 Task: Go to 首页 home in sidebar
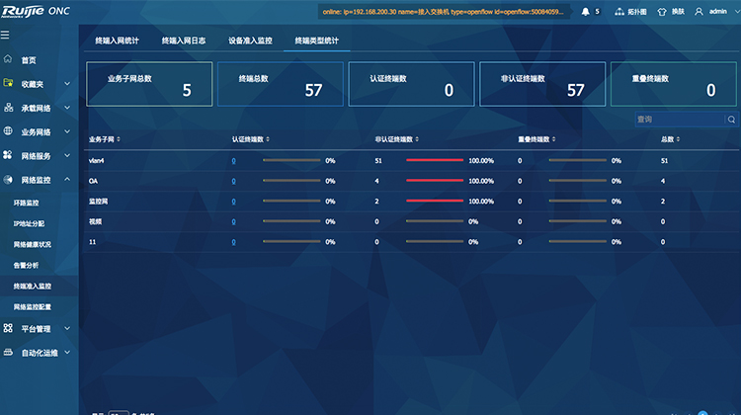(x=30, y=60)
